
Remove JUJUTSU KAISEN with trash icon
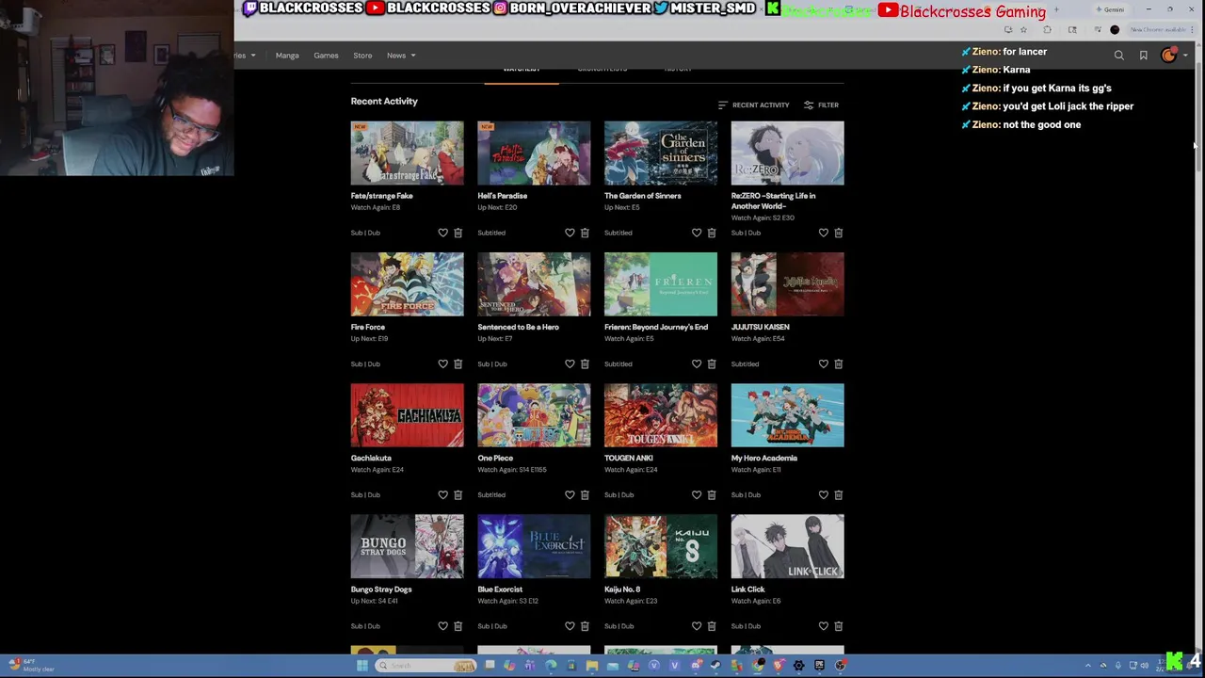(838, 363)
